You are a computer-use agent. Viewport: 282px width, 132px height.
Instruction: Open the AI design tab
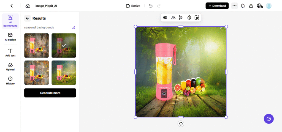(10, 37)
